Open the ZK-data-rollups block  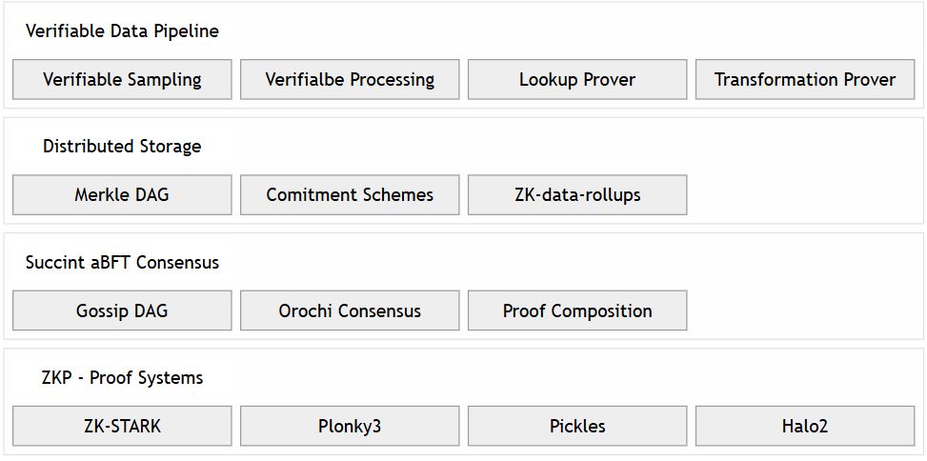pyautogui.click(x=577, y=195)
